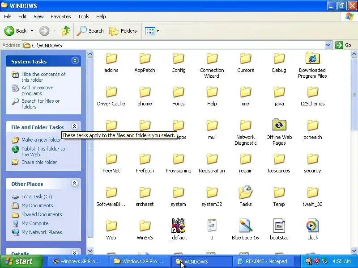Viewport: 358px width, 268px height.
Task: Collapse the System Tasks panel
Action: (75, 61)
